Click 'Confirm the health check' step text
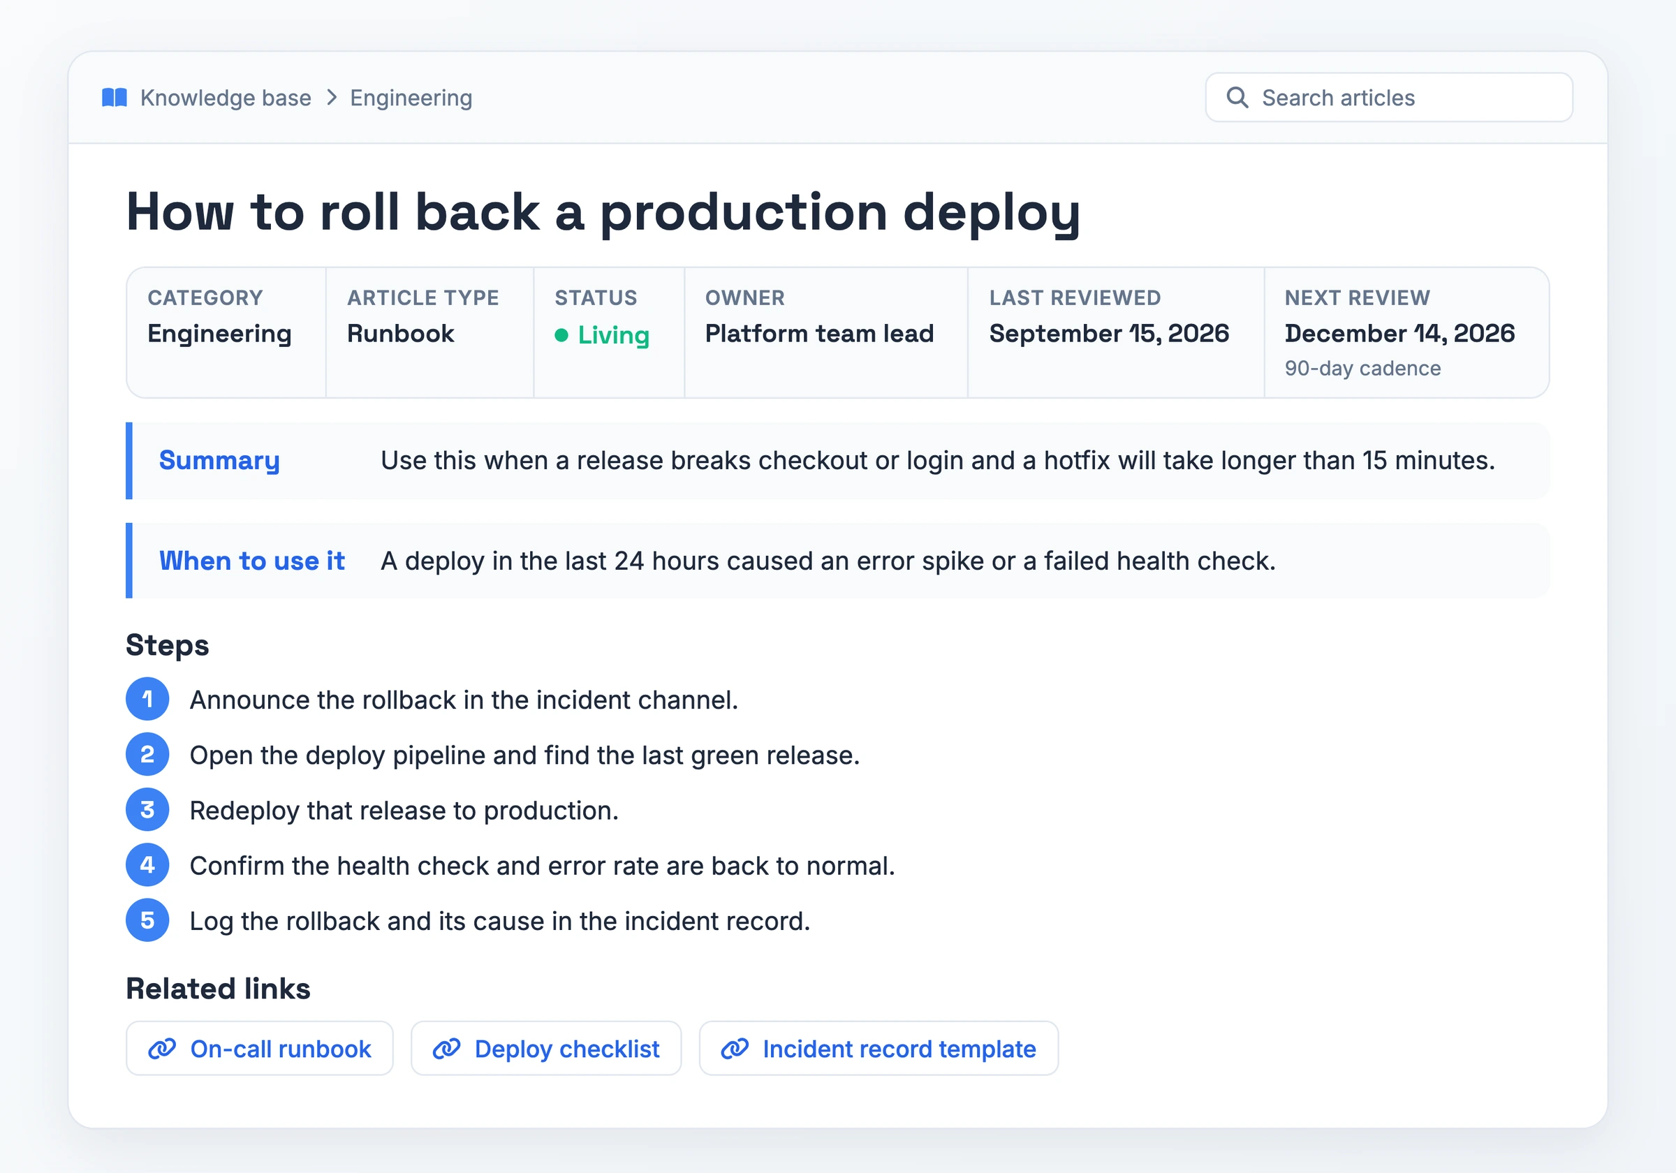This screenshot has width=1676, height=1173. pos(543,866)
